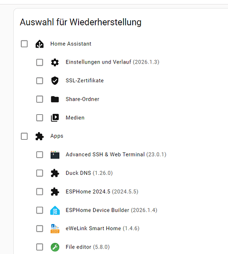This screenshot has width=228, height=254.
Task: Click the terminal icon of Advanced SSH
Action: click(55, 154)
